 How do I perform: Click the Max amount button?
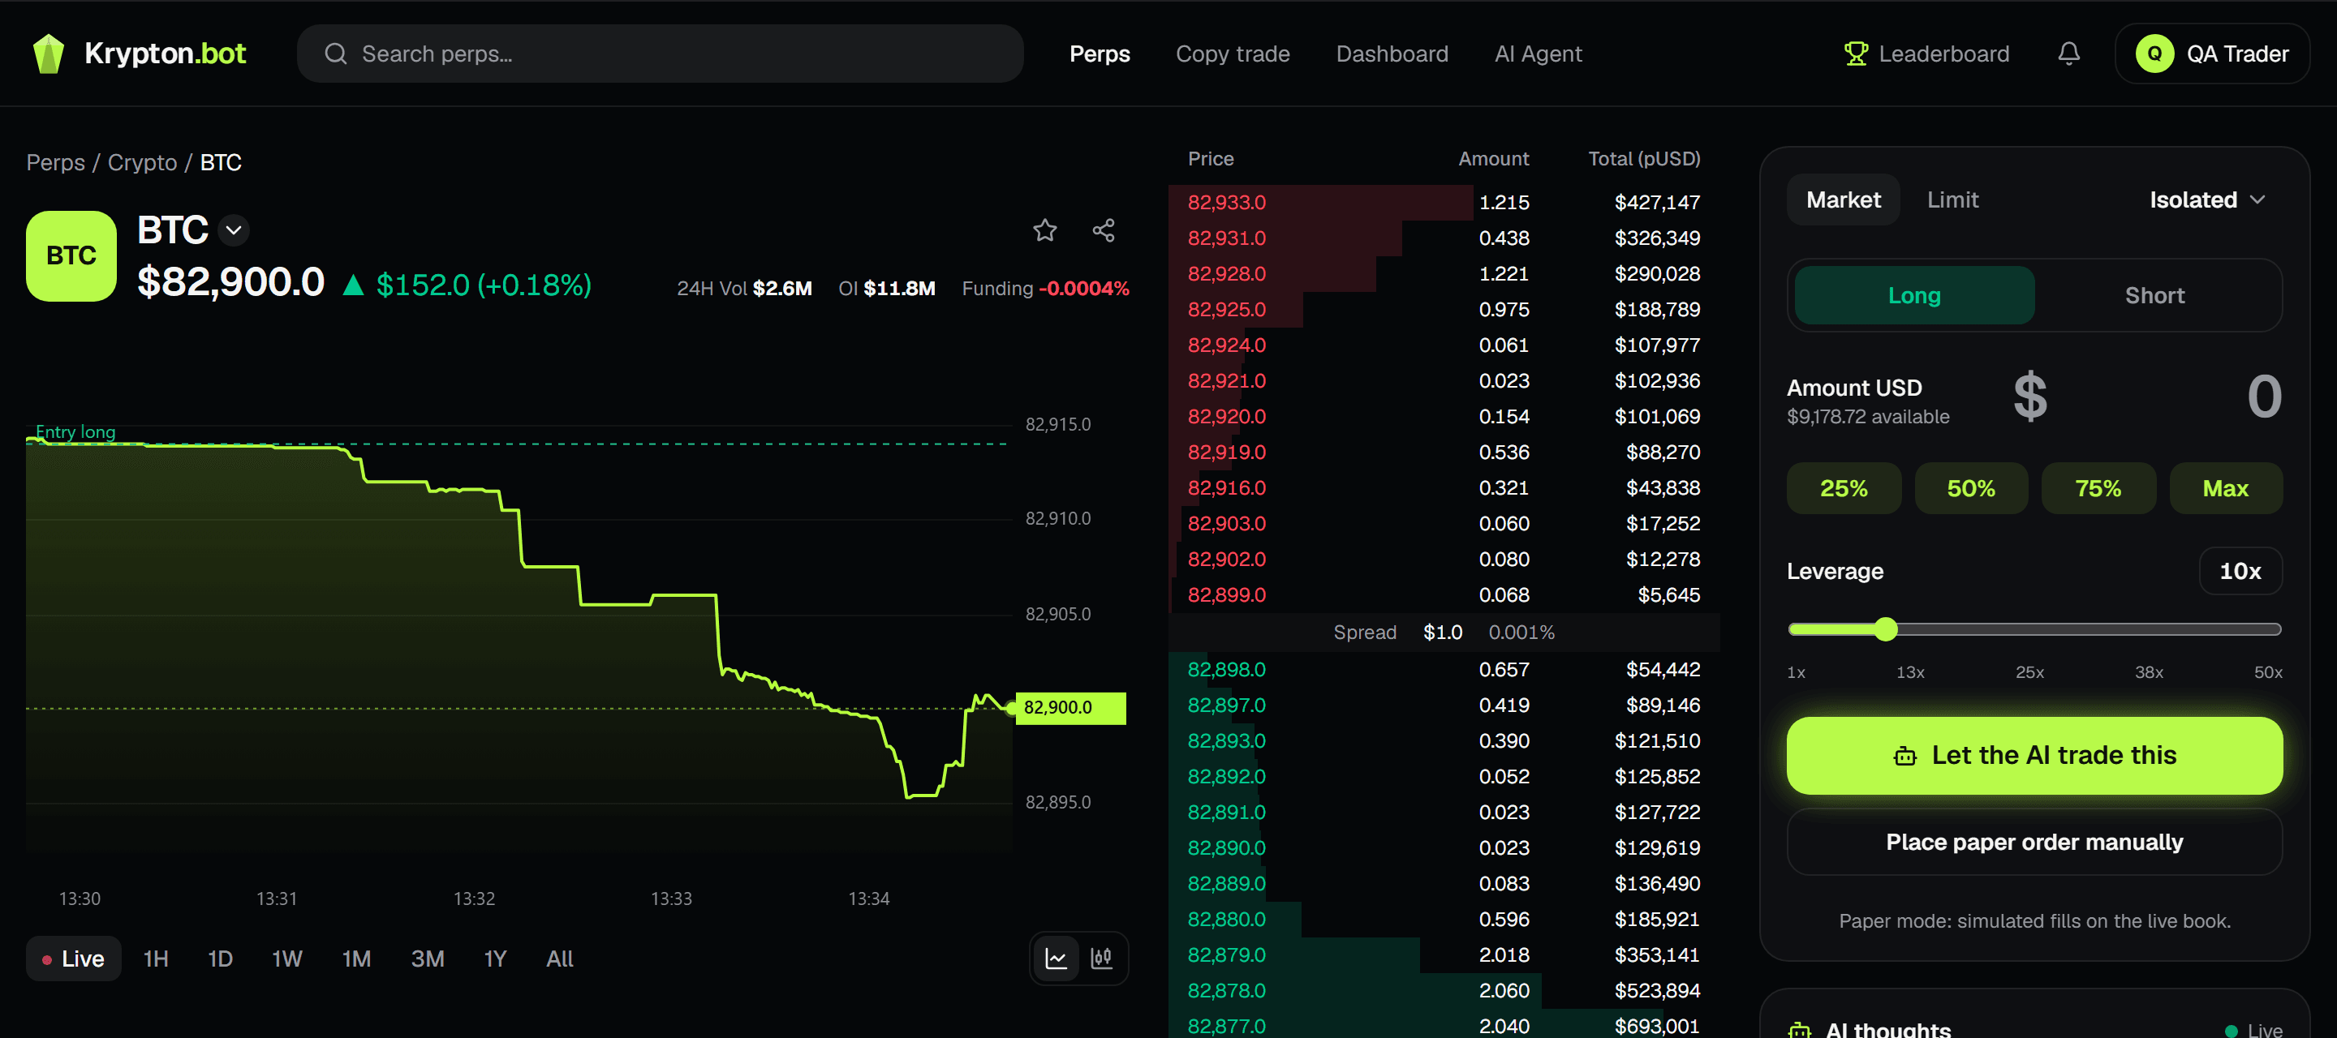coord(2225,489)
